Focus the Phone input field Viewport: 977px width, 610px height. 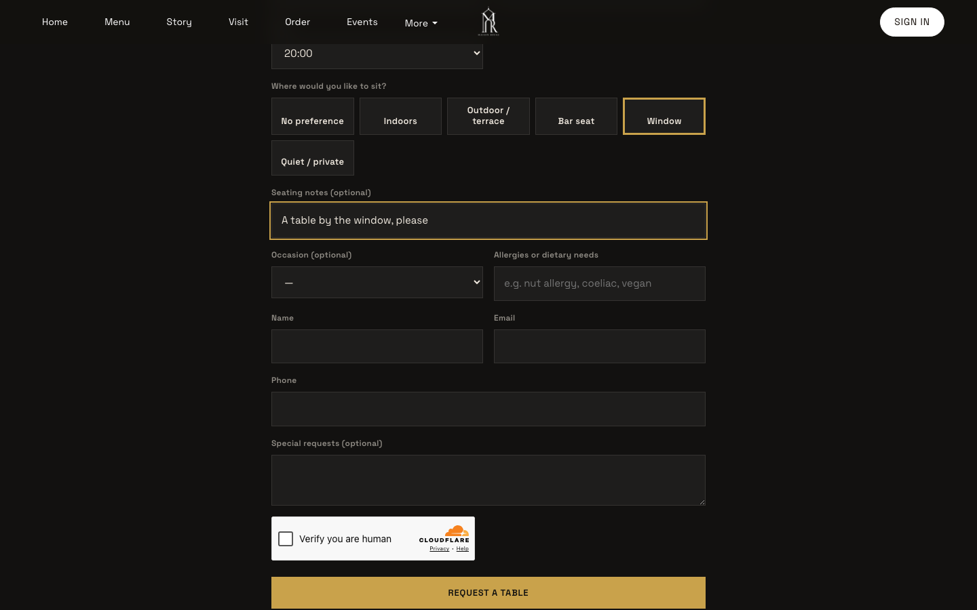pyautogui.click(x=488, y=409)
